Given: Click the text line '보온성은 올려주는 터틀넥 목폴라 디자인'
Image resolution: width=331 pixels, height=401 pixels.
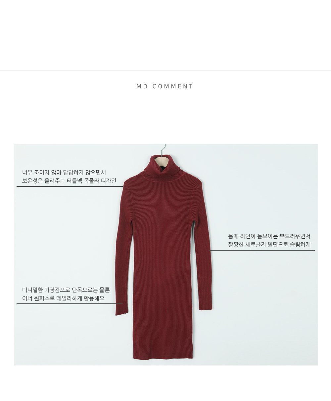Looking at the screenshot, I should (69, 181).
